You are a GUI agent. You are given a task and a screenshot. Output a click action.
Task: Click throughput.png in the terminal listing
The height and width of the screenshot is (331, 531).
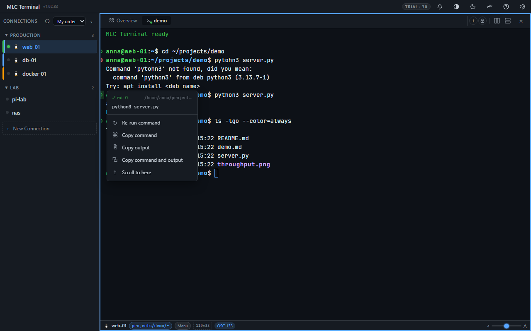tap(244, 164)
